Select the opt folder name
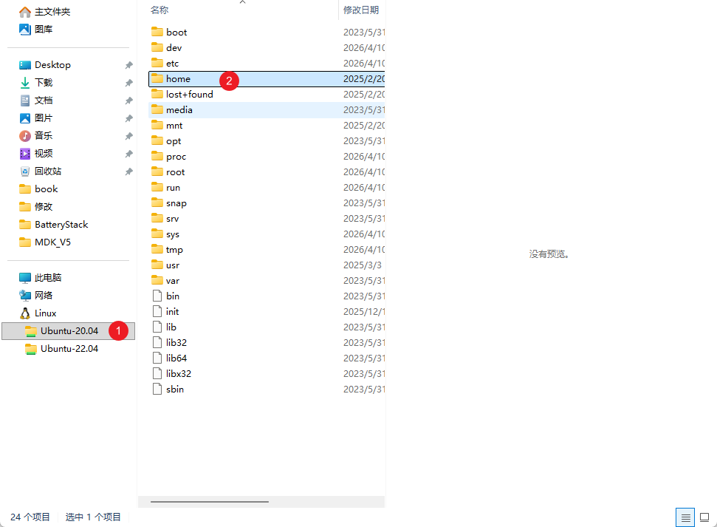Screen dimensions: 717x527 [174, 141]
